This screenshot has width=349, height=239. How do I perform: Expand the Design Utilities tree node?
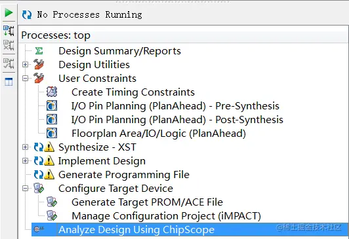(25, 64)
